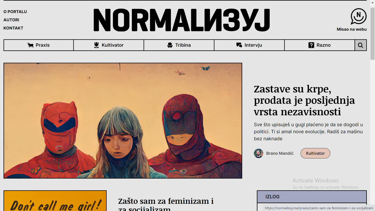This screenshot has height=211, width=375.
Task: Click the chat bubbles icon beside Intervju
Action: click(x=239, y=45)
